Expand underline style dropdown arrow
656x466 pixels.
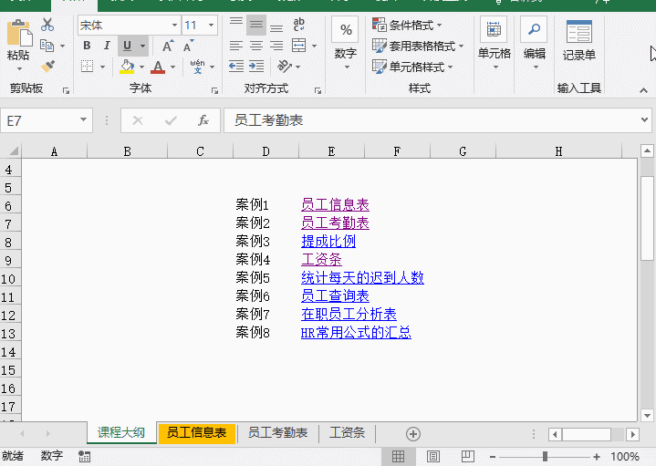click(142, 46)
